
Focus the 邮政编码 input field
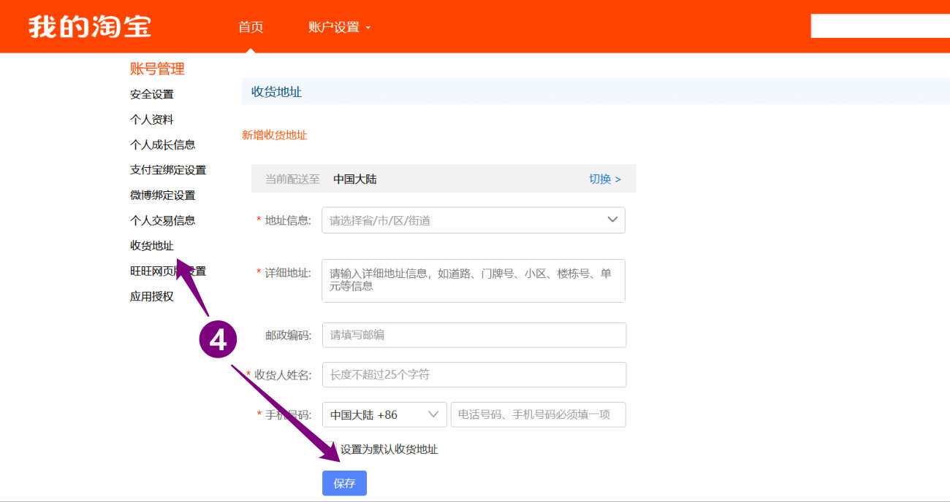(474, 335)
